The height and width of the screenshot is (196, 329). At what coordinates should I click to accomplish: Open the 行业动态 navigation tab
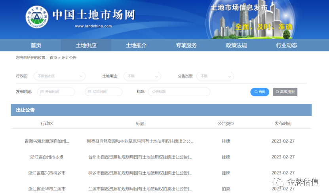tap(286, 45)
